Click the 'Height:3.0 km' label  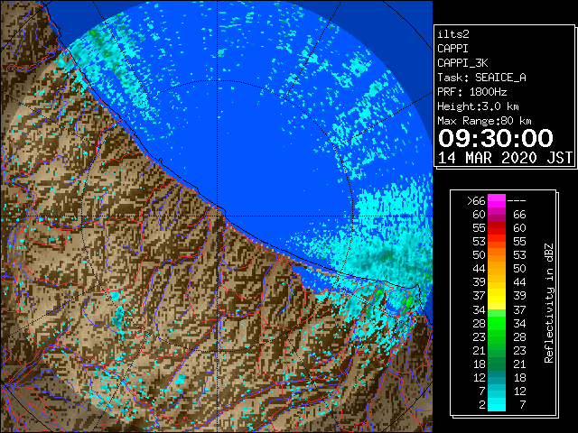coord(478,106)
